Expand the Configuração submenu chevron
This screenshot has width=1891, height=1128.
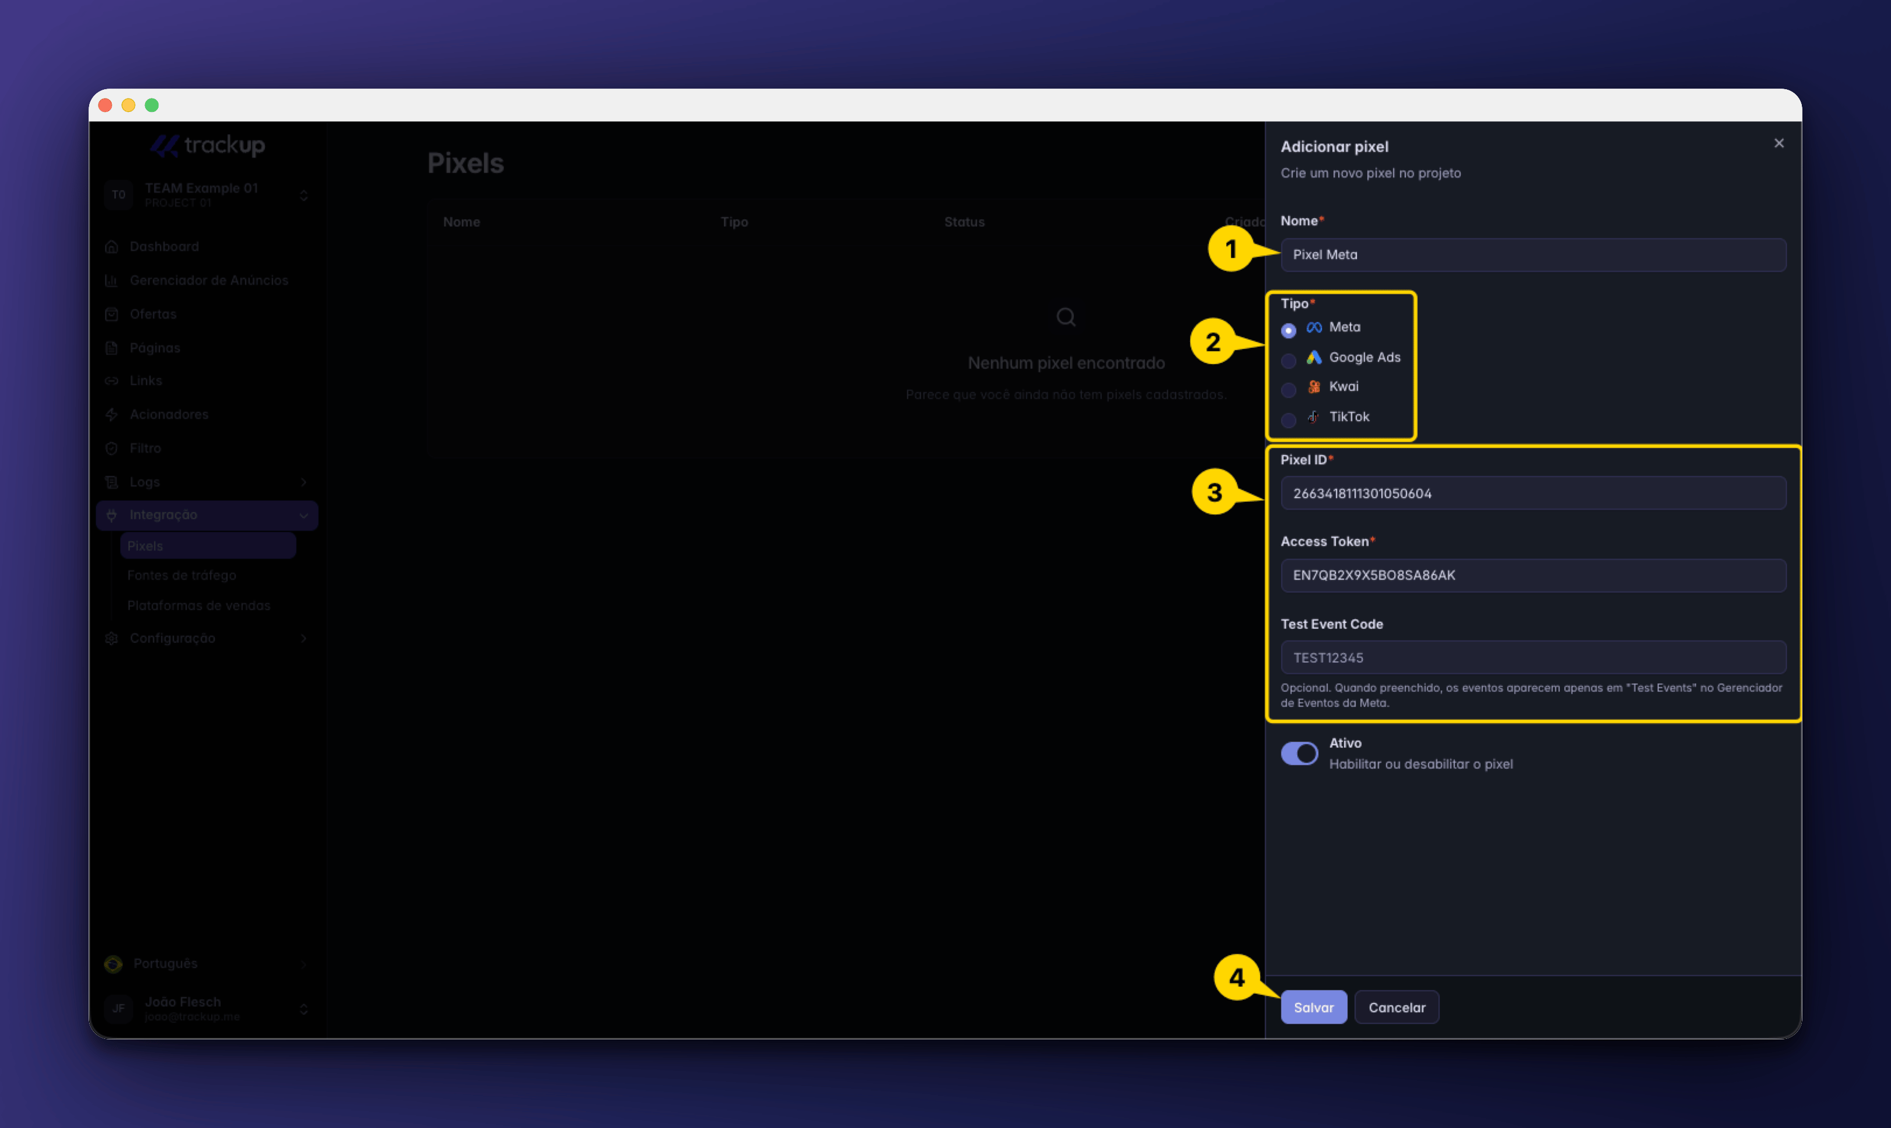pyautogui.click(x=304, y=638)
